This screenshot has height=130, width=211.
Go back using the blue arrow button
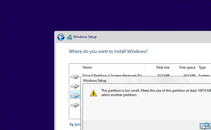61,37
